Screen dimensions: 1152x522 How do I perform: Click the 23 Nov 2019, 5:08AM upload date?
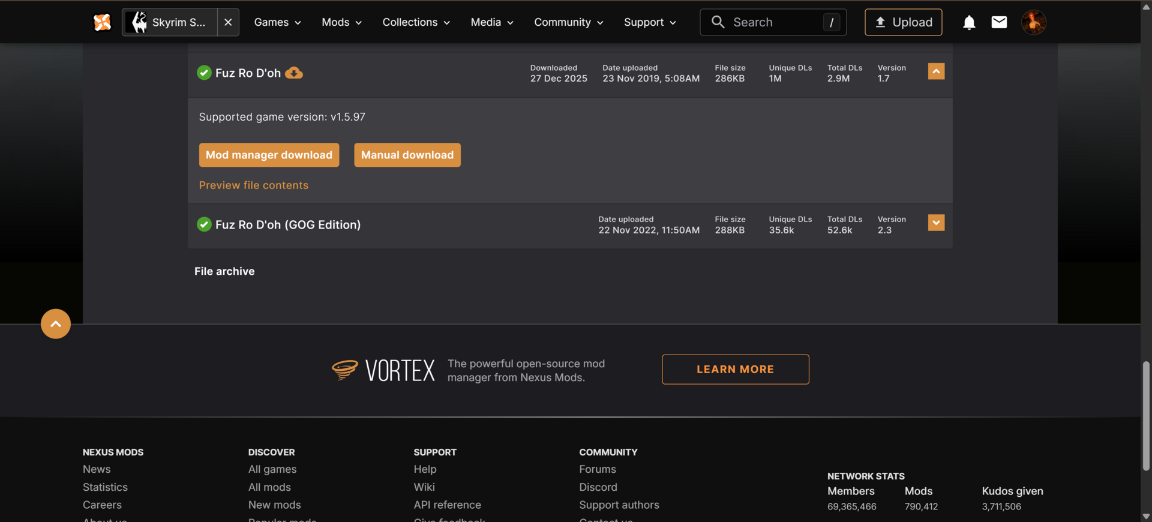pyautogui.click(x=651, y=79)
